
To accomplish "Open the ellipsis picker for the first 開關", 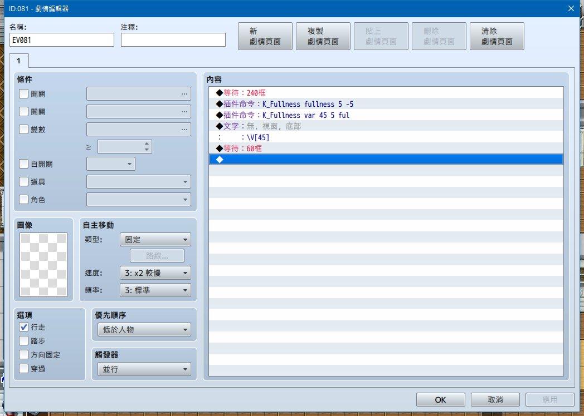I will pyautogui.click(x=184, y=93).
